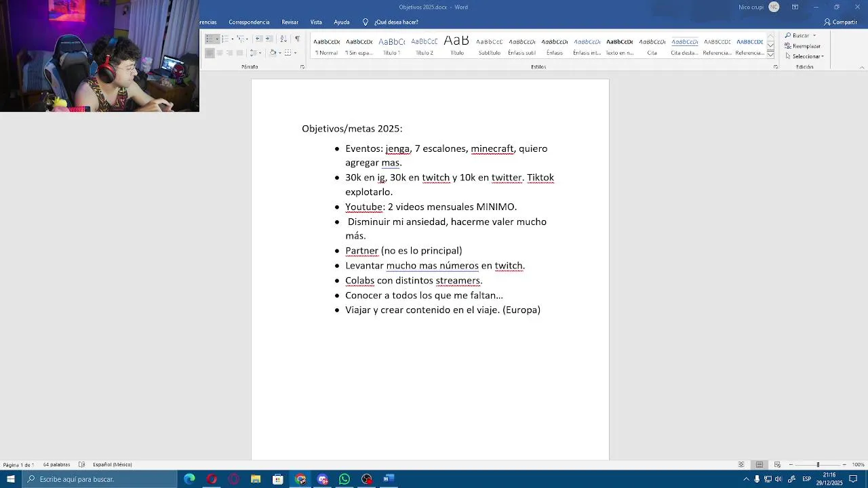Image resolution: width=868 pixels, height=488 pixels.
Task: Apply the Cita style
Action: (x=652, y=46)
